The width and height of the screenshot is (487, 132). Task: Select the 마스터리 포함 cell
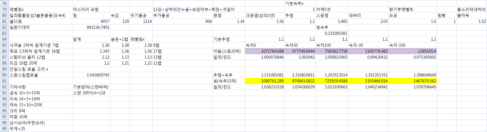pos(91,9)
